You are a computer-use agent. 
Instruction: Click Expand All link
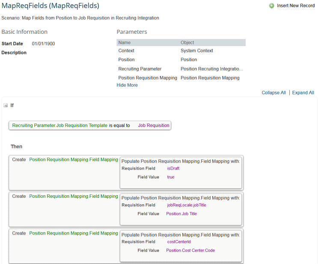point(303,93)
